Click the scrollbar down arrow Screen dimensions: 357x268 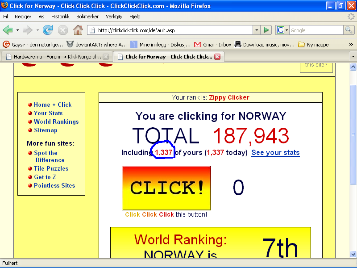(x=353, y=254)
